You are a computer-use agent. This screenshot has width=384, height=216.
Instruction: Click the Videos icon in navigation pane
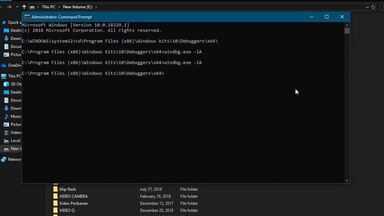tap(6, 133)
